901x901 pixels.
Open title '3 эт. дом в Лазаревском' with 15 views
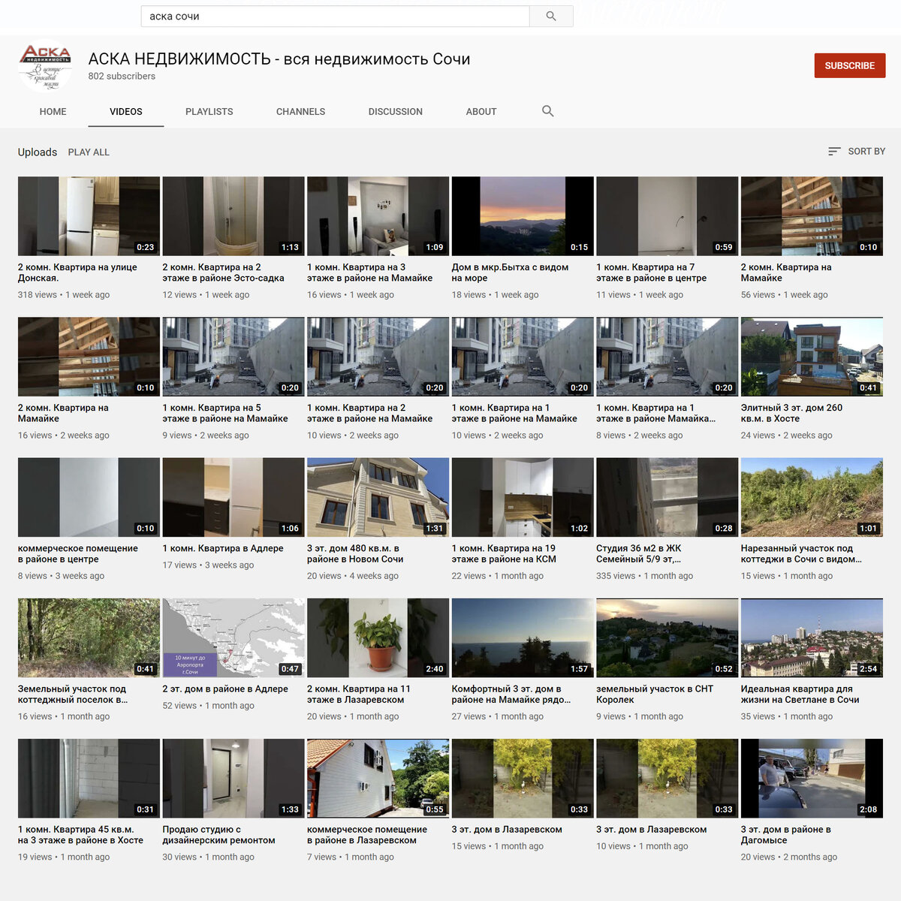(507, 830)
